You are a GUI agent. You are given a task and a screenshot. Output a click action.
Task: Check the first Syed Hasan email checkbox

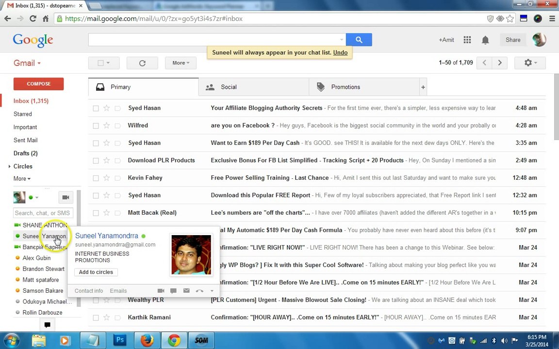point(96,108)
